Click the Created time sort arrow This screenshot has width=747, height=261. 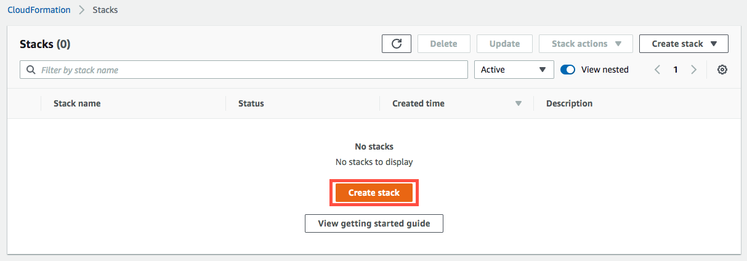[x=518, y=103]
